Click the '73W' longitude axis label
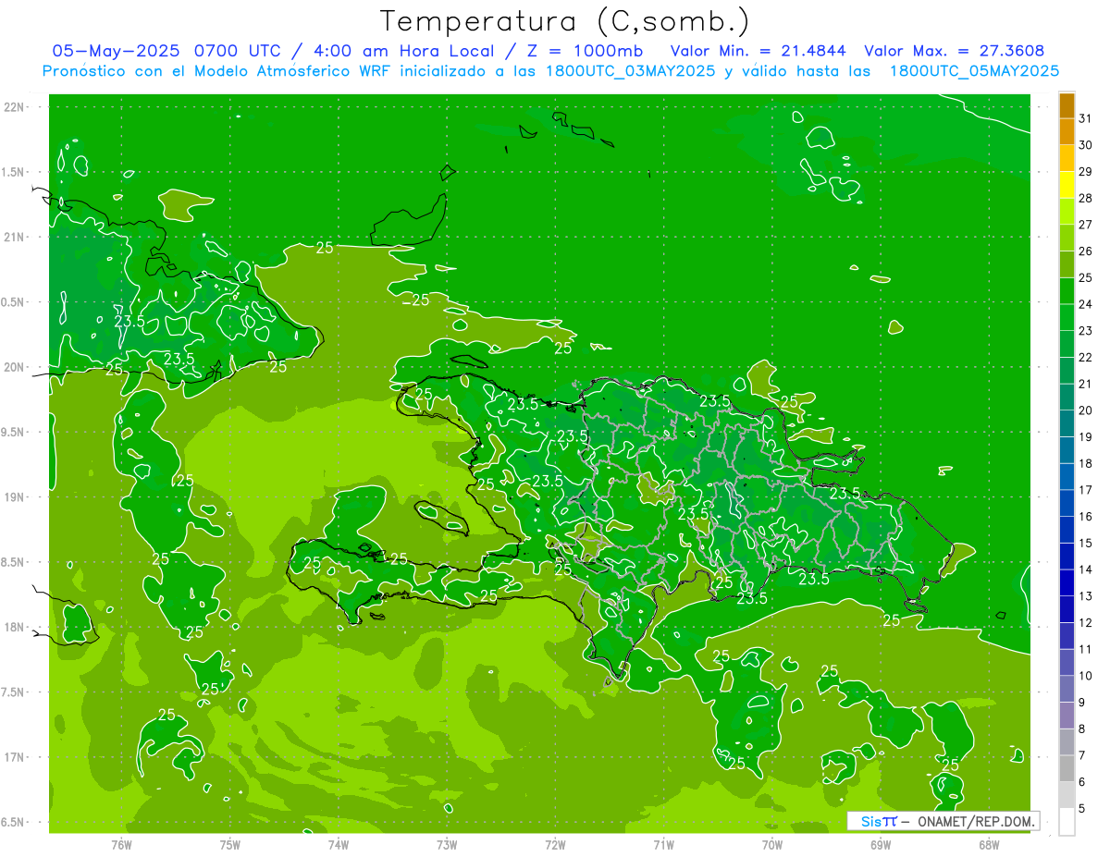The height and width of the screenshot is (857, 1110). [447, 844]
